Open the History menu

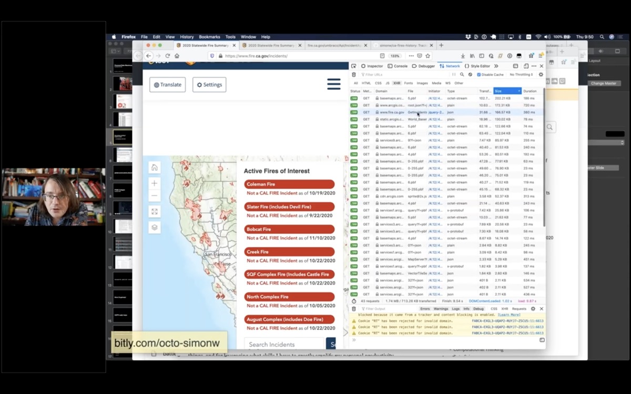coord(187,37)
